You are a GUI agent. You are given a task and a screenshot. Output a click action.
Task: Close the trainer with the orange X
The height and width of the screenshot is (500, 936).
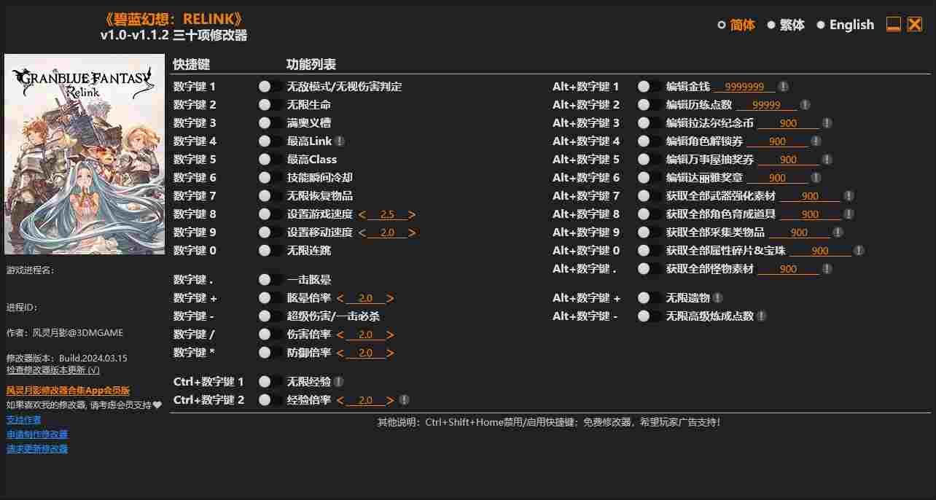click(915, 24)
